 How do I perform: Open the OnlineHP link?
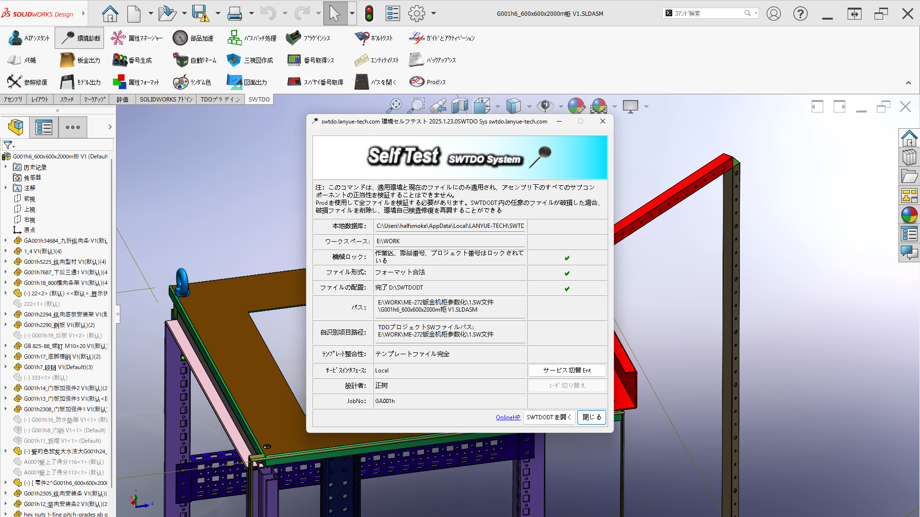pos(508,417)
